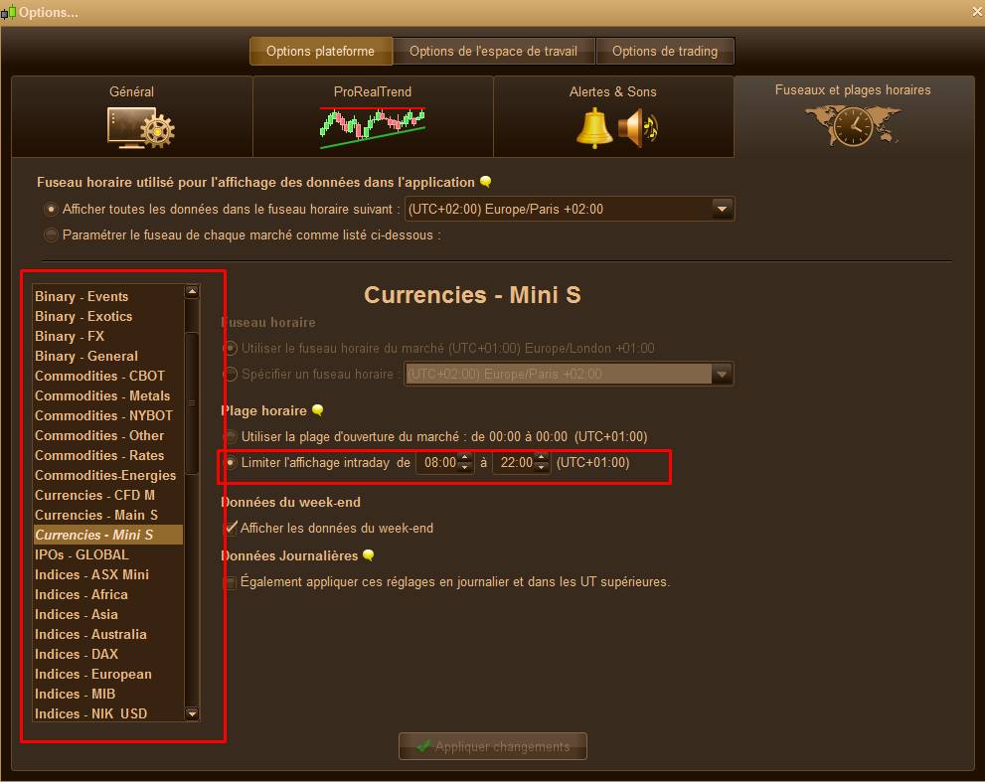Click Appliquer changements button
The width and height of the screenshot is (985, 782).
(493, 746)
